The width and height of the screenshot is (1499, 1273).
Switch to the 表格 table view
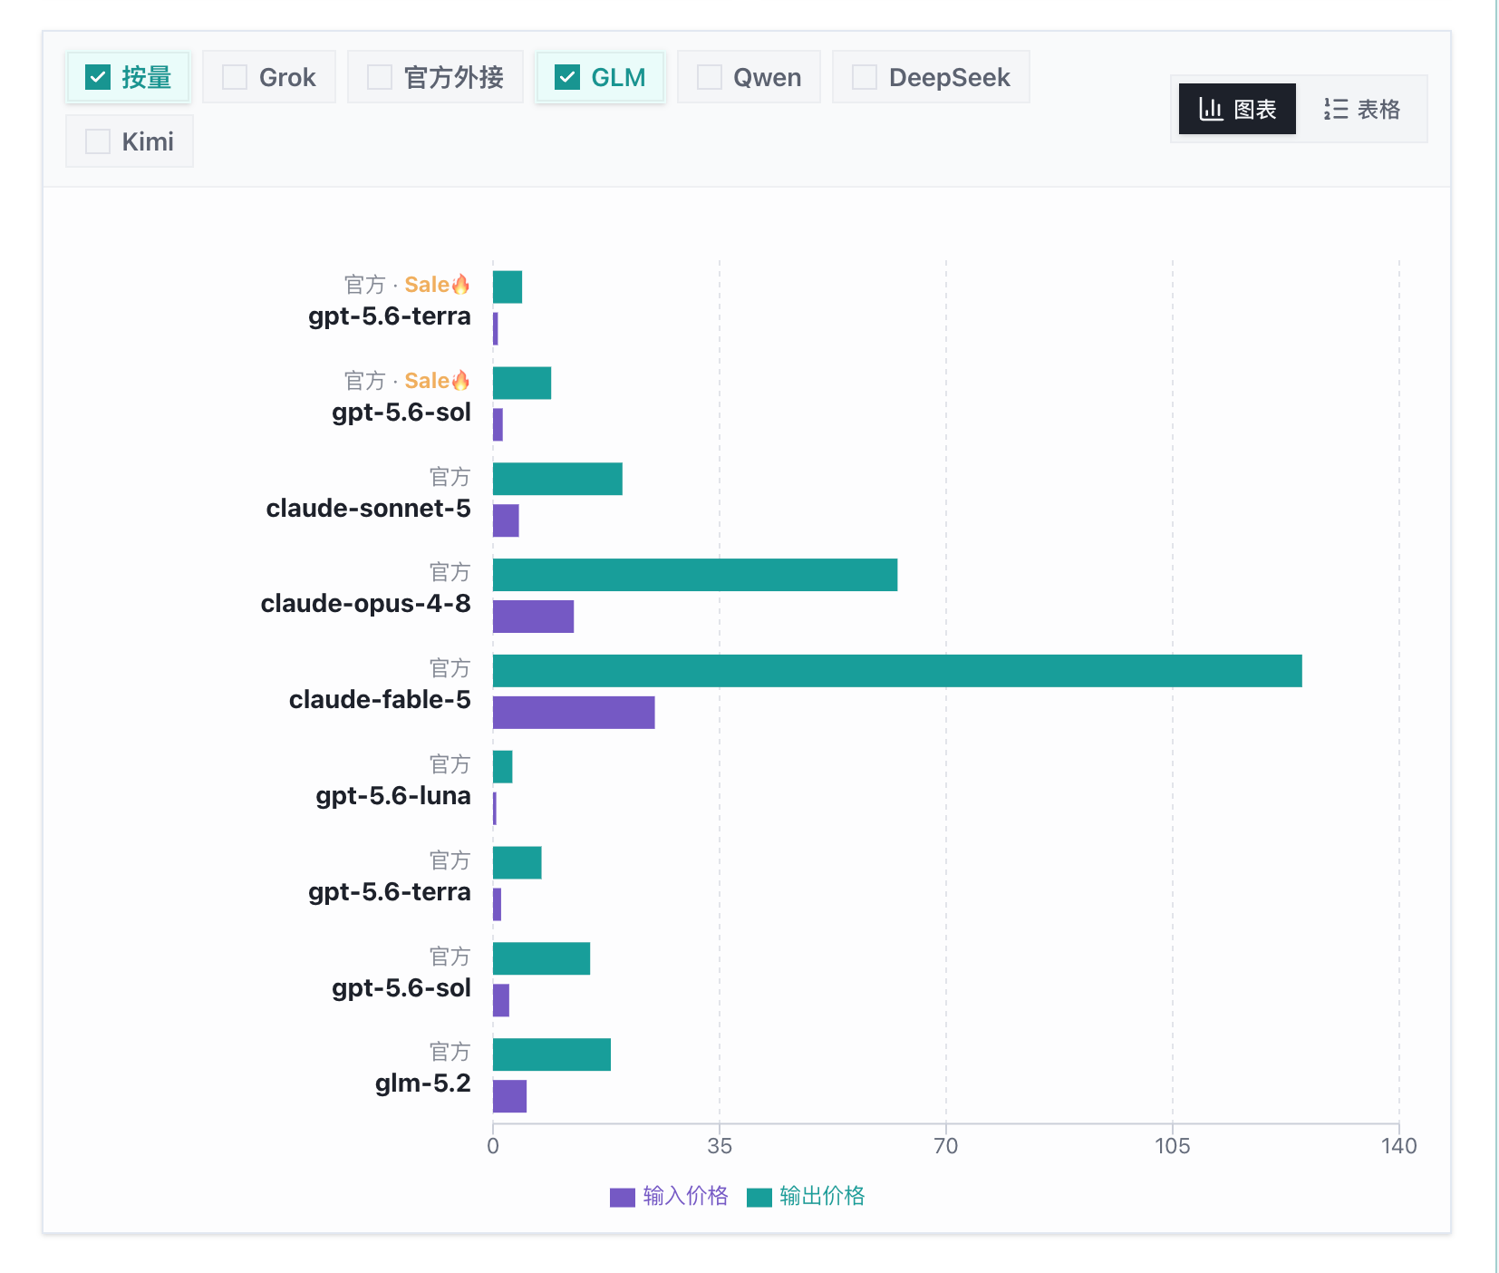click(x=1361, y=109)
